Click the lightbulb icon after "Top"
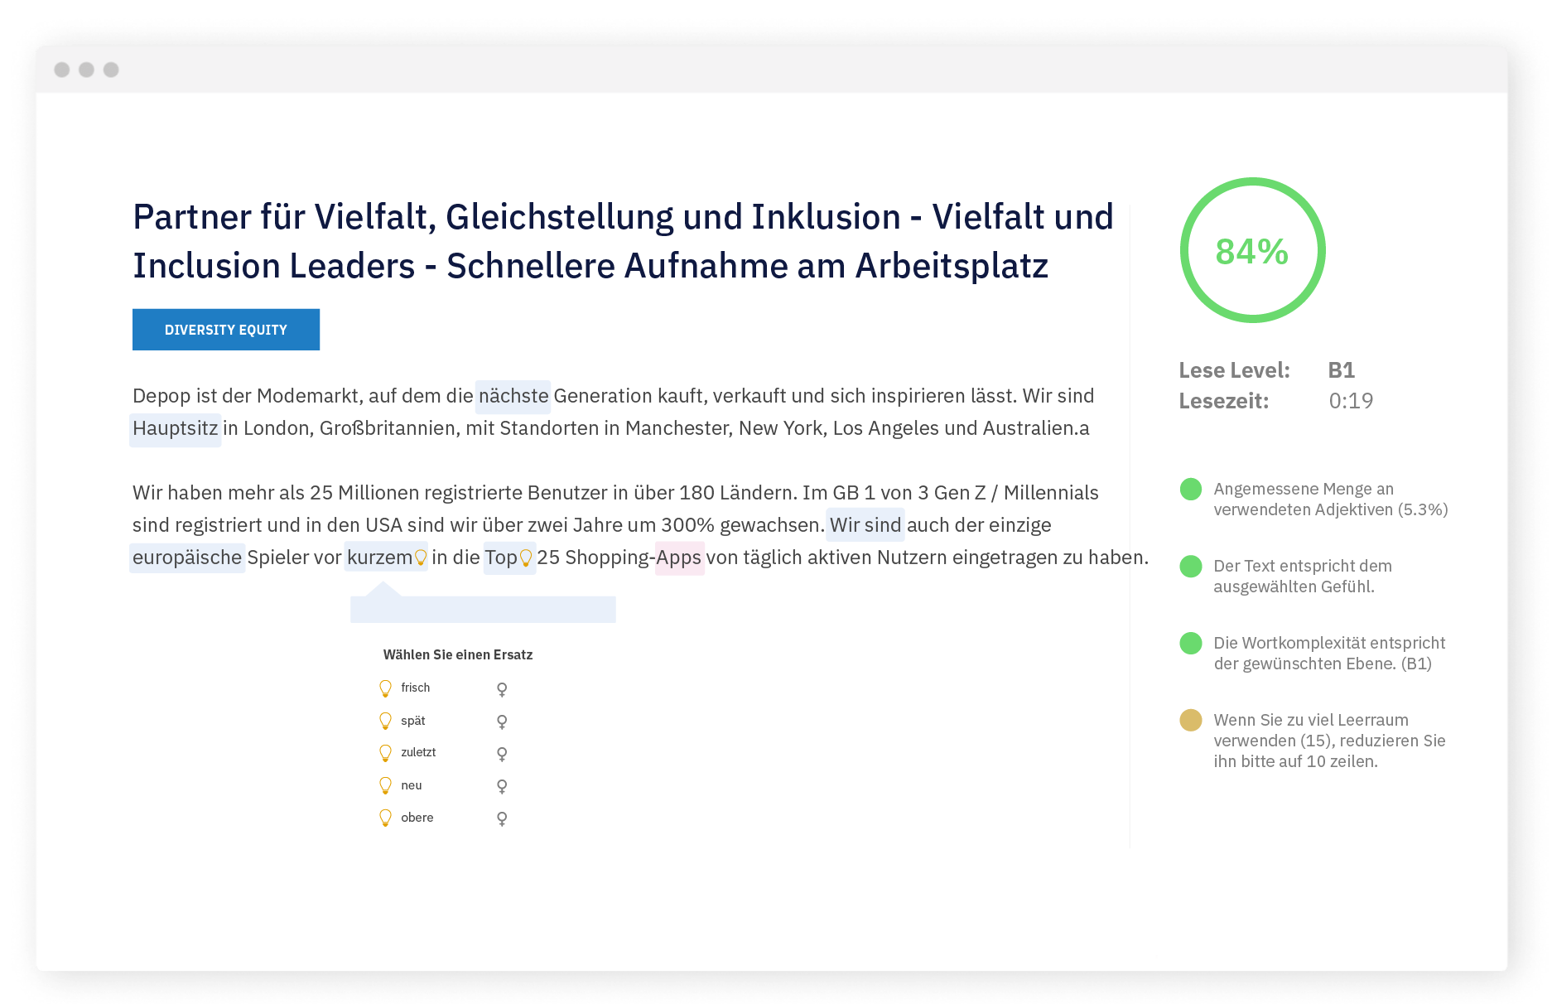1552x1004 pixels. pos(525,558)
